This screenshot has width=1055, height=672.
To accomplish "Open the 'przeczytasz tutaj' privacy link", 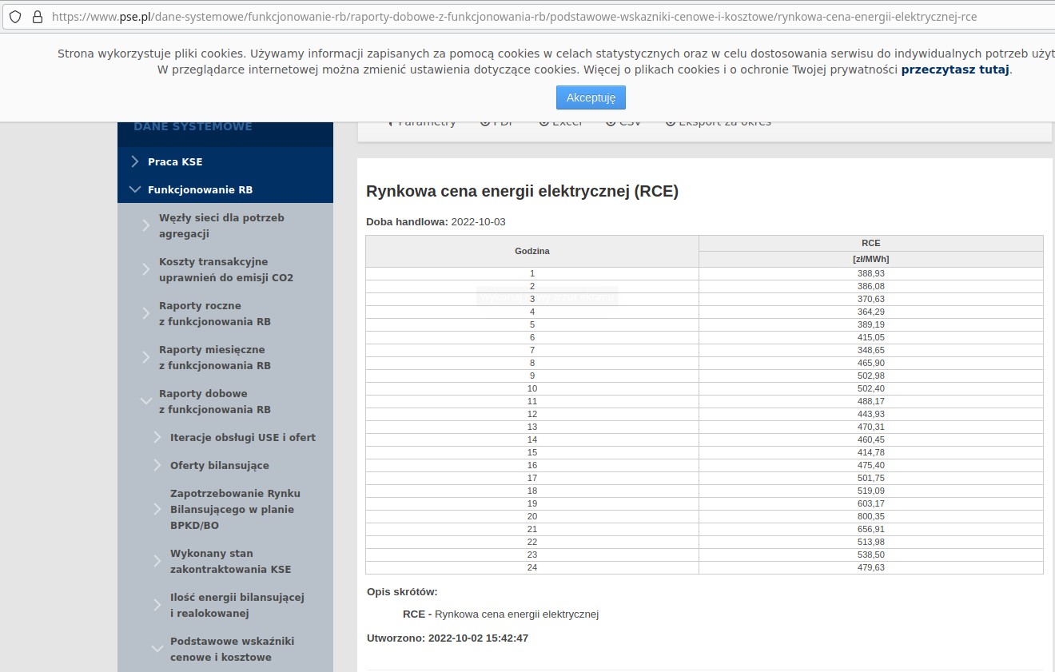I will click(x=954, y=70).
